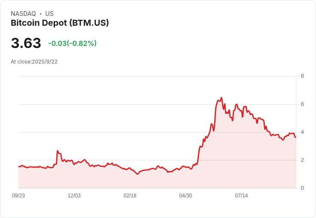Click the 02/18 x-axis date label
Screen dimensions: 316x218
pos(130,196)
